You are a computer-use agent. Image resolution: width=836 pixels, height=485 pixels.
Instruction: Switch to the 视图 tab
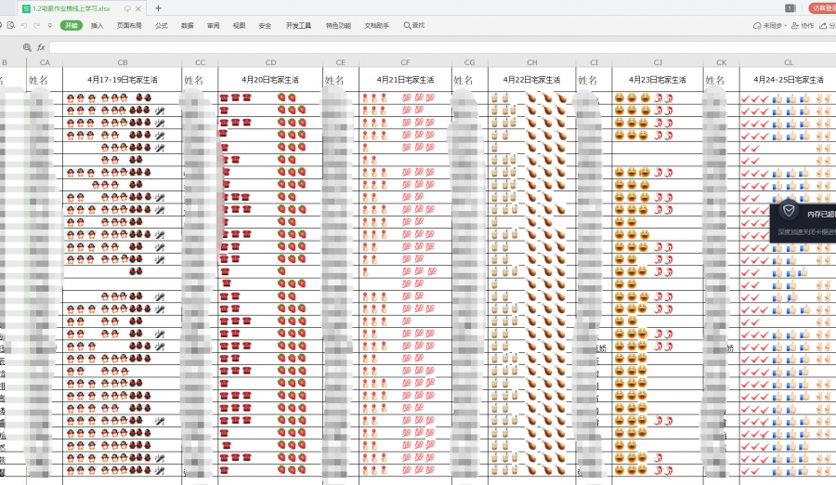239,25
